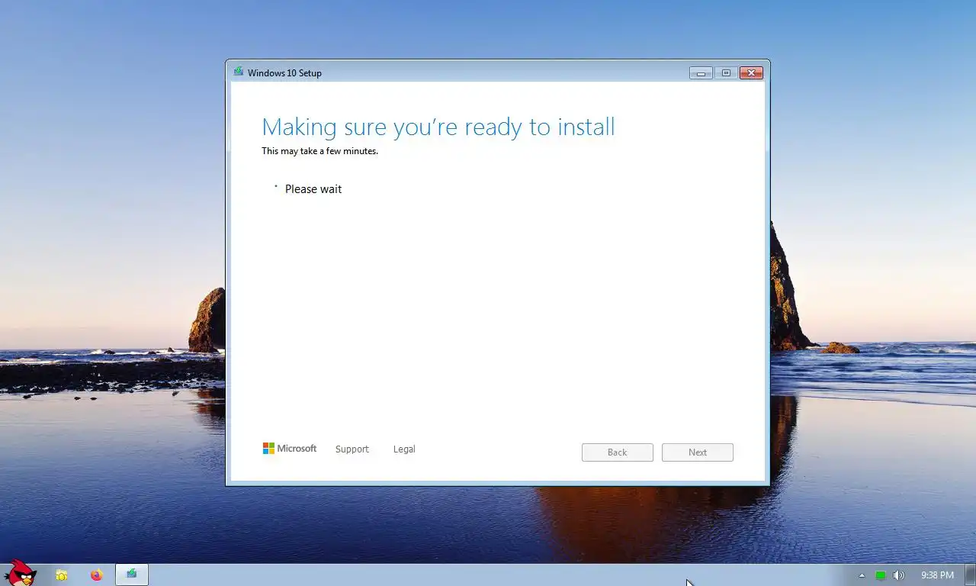Screen dimensions: 976x586
Task: Maximize the Windows 10 Setup window
Action: (x=726, y=73)
